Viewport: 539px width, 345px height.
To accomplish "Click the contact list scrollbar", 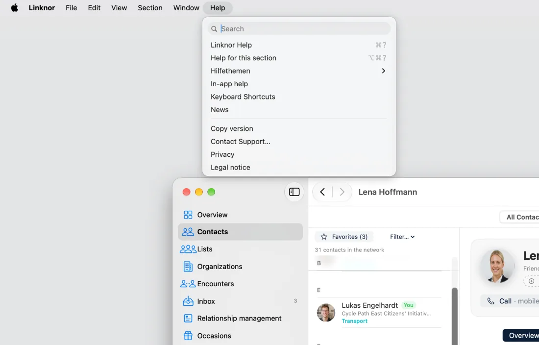I will 454,316.
